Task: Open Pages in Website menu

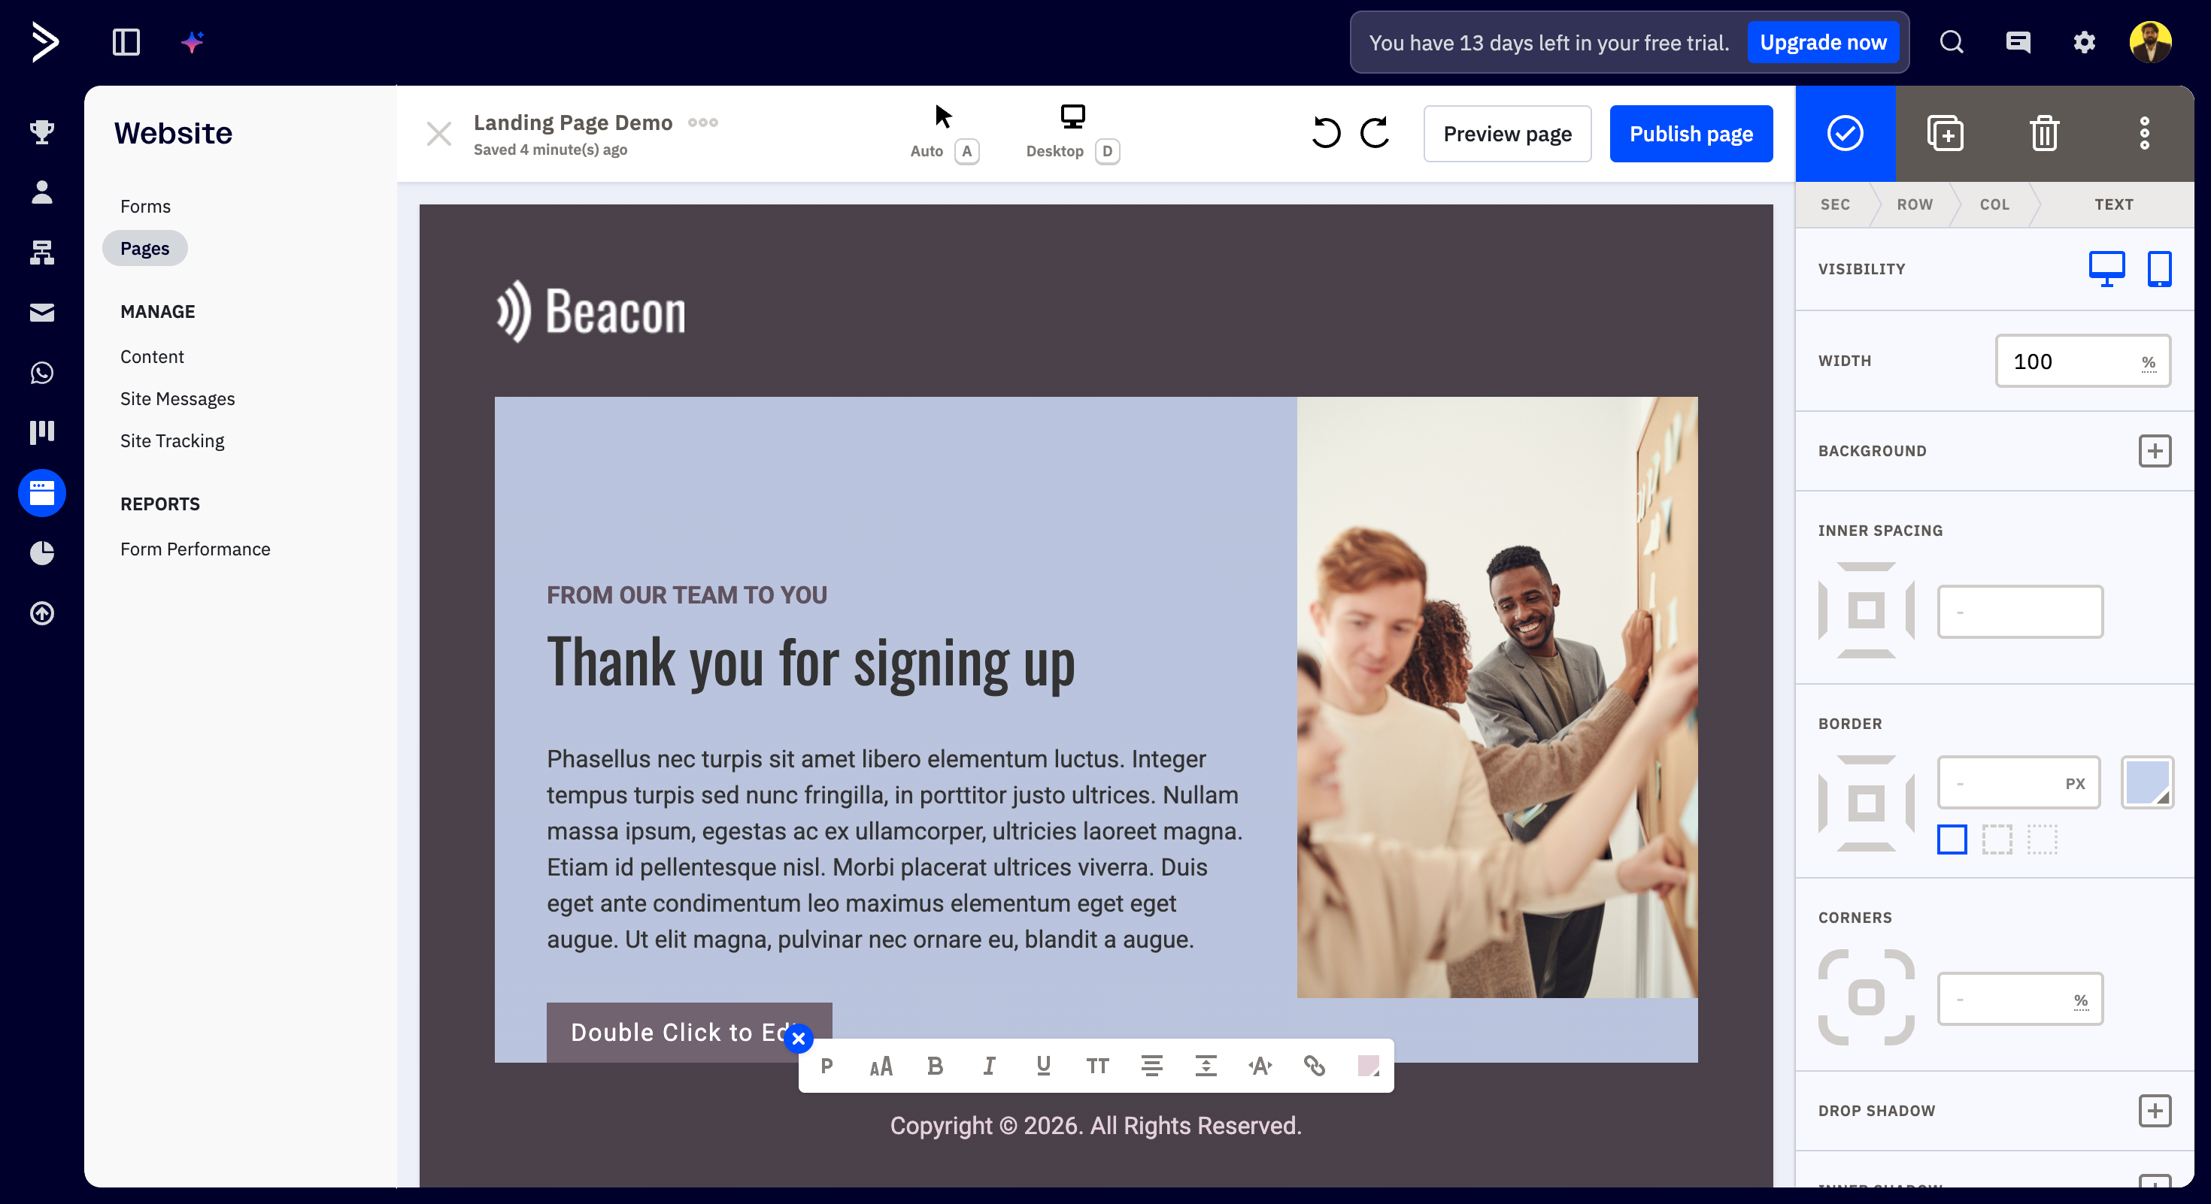Action: (145, 248)
